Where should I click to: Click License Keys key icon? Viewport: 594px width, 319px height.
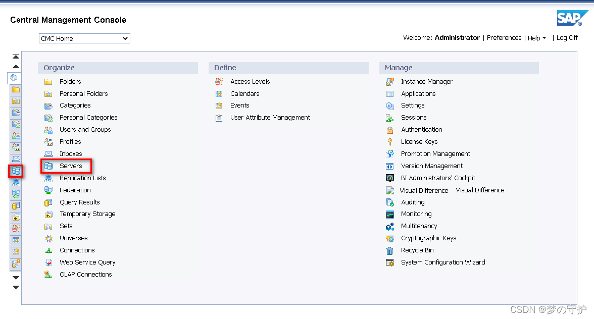click(x=390, y=142)
